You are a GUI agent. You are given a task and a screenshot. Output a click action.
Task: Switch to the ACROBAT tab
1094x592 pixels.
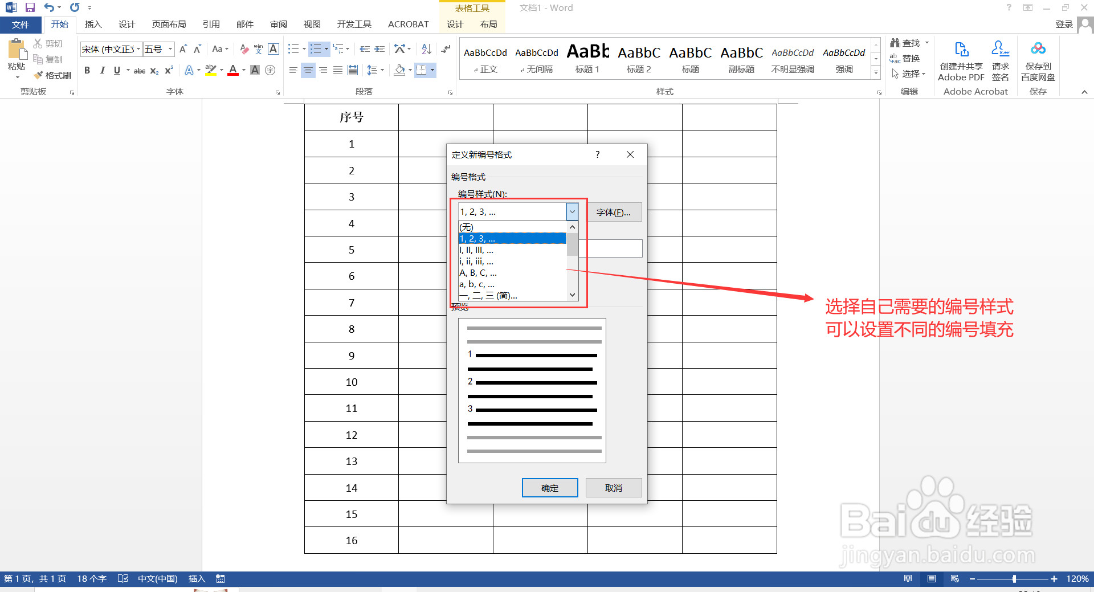click(408, 25)
